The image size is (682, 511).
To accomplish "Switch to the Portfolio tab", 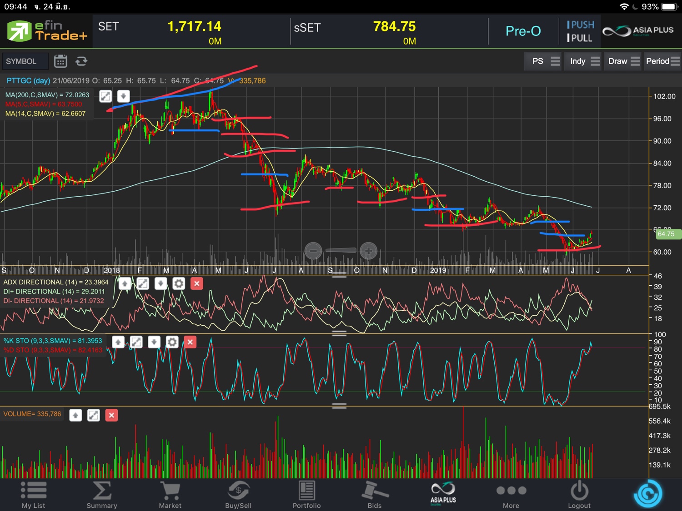I will pyautogui.click(x=306, y=495).
